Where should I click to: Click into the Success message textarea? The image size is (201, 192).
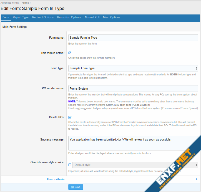(133, 143)
